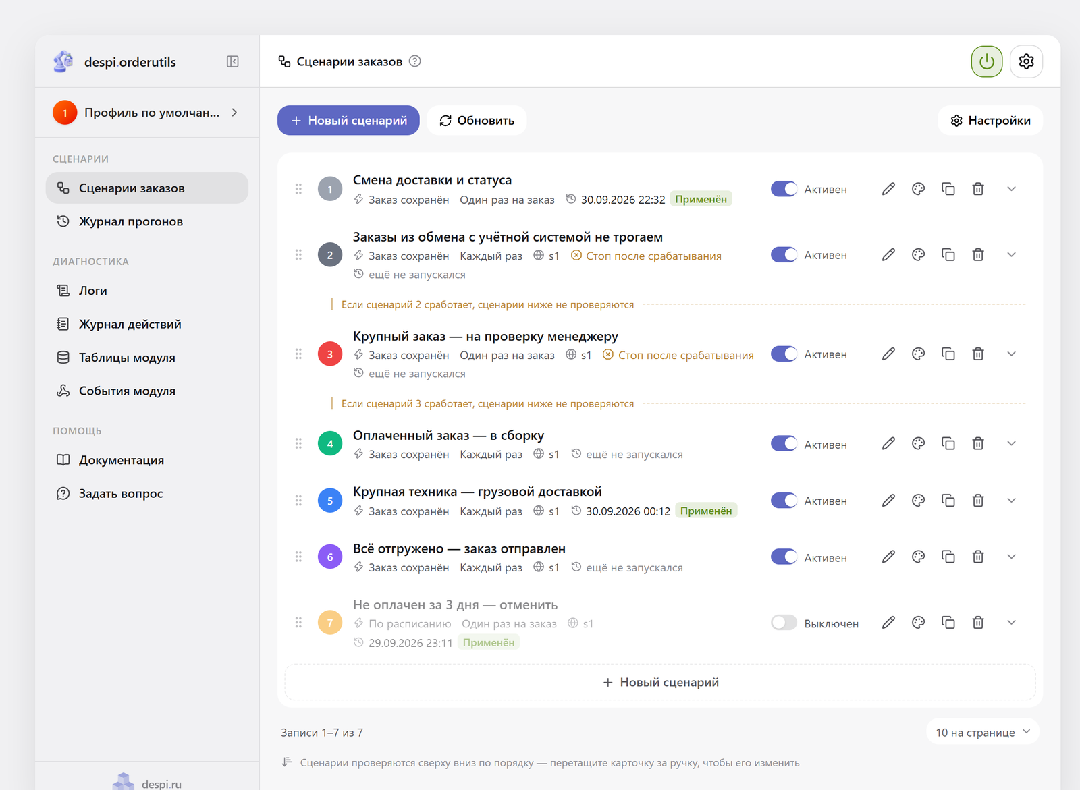This screenshot has height=790, width=1080.
Task: Click the green power icon button
Action: pos(986,61)
